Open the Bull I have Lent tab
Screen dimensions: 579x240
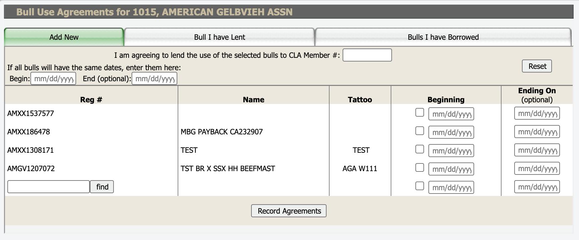(219, 37)
